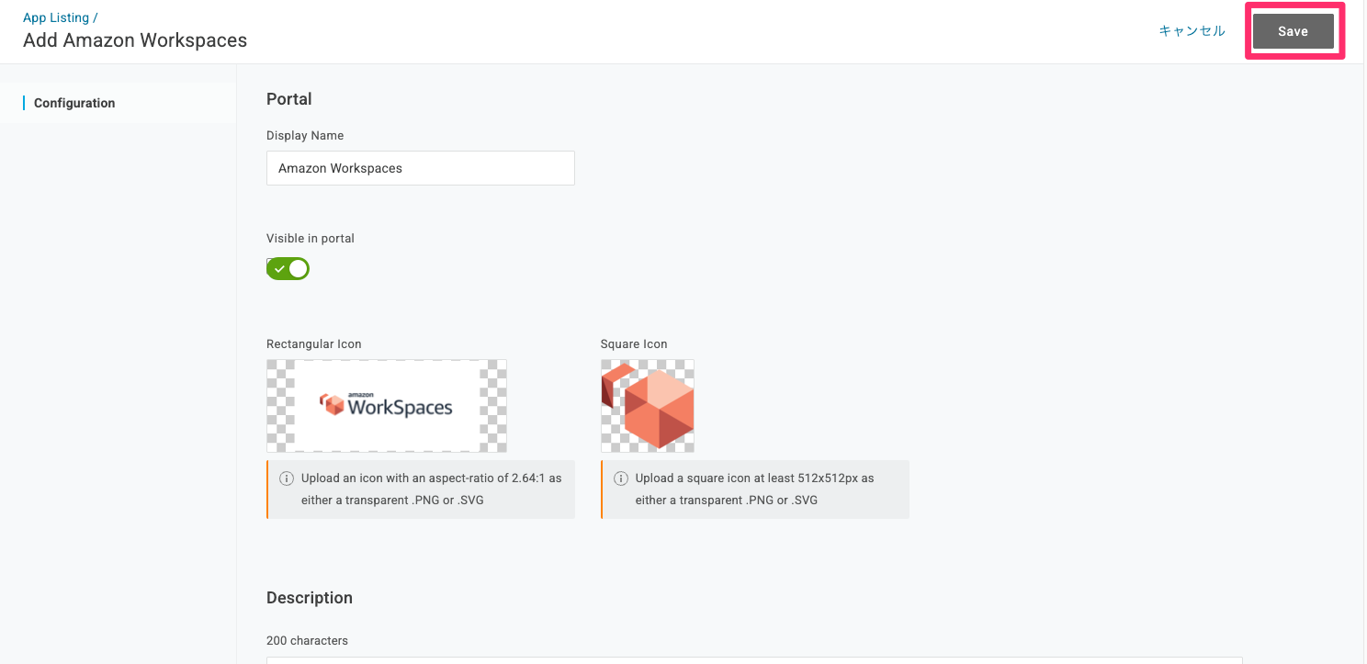Save the Amazon Workspaces app listing
This screenshot has width=1367, height=664.
coord(1294,30)
